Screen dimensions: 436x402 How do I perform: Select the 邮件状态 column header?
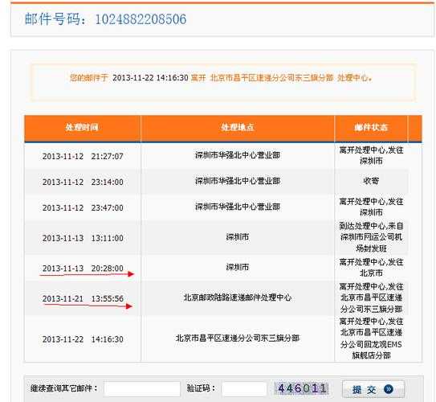(371, 128)
